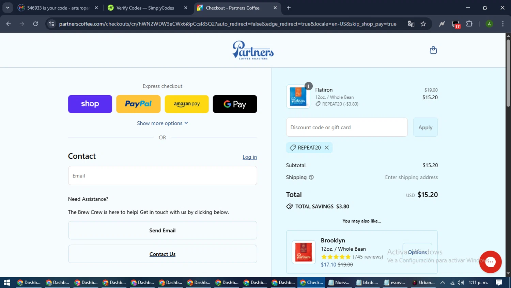The height and width of the screenshot is (288, 511).
Task: Open a new browser tab
Action: pos(289,8)
